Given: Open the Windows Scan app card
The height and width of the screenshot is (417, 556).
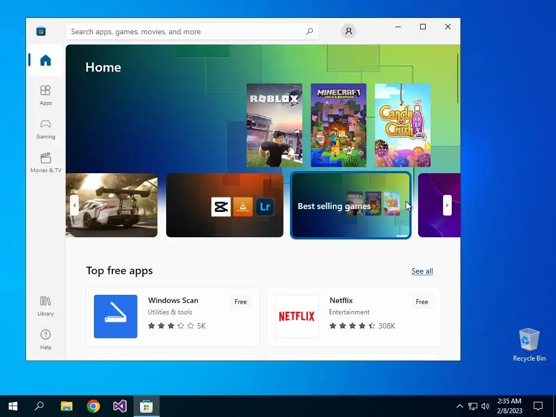Looking at the screenshot, I should (173, 317).
